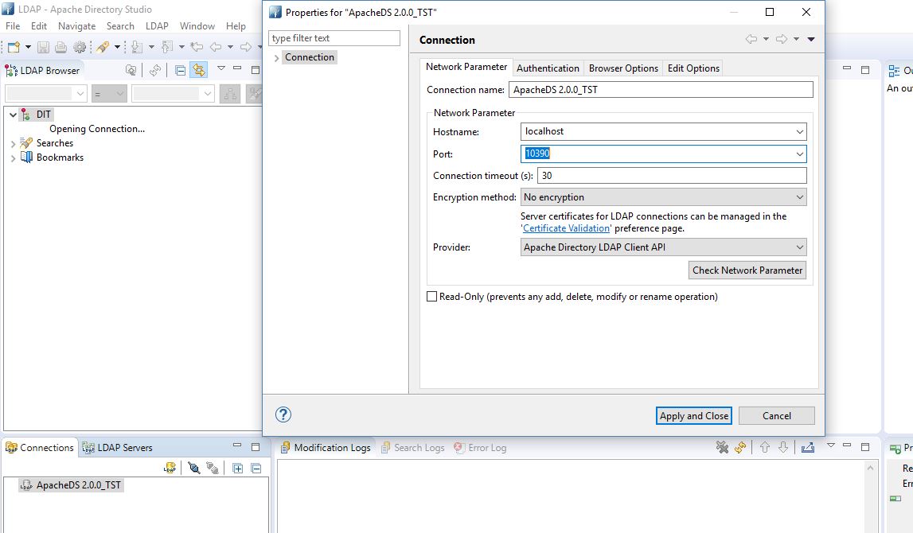Open the Navigate menu
Viewport: 913px width, 533px height.
click(76, 25)
